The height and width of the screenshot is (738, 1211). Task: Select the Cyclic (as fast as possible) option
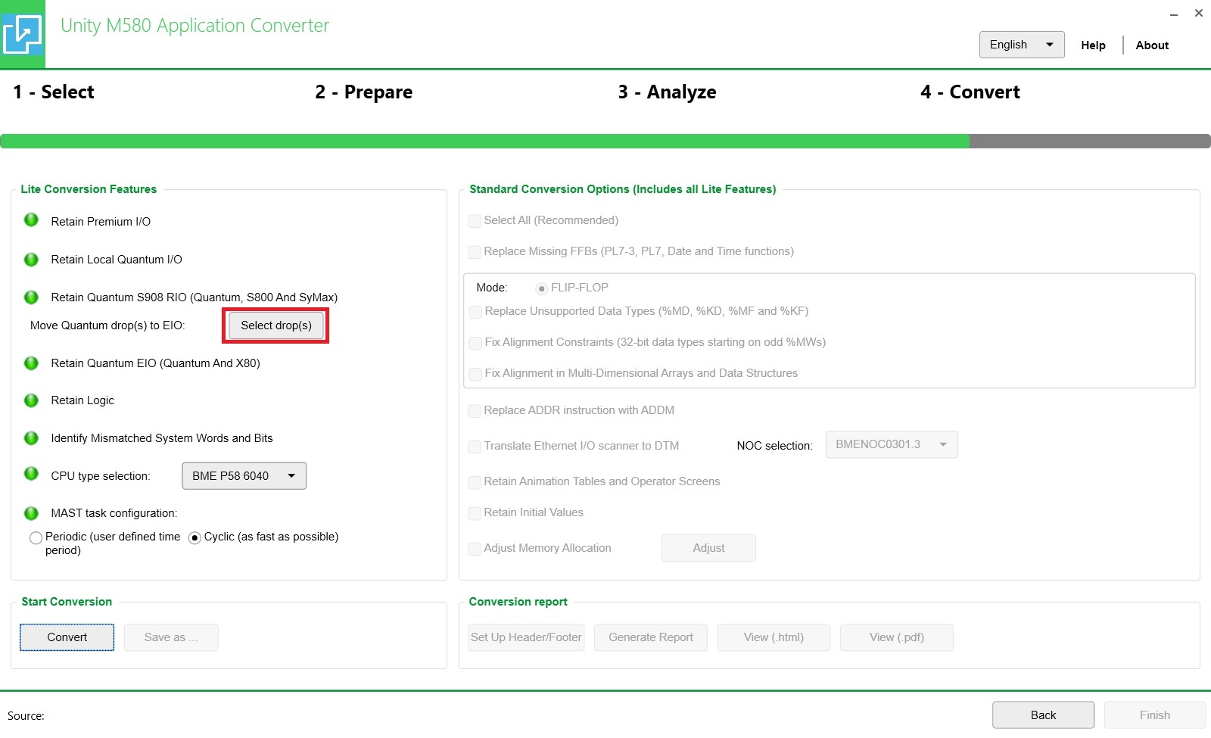pyautogui.click(x=195, y=538)
